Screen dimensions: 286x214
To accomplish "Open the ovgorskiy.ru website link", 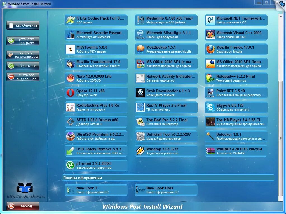I will 26,196.
